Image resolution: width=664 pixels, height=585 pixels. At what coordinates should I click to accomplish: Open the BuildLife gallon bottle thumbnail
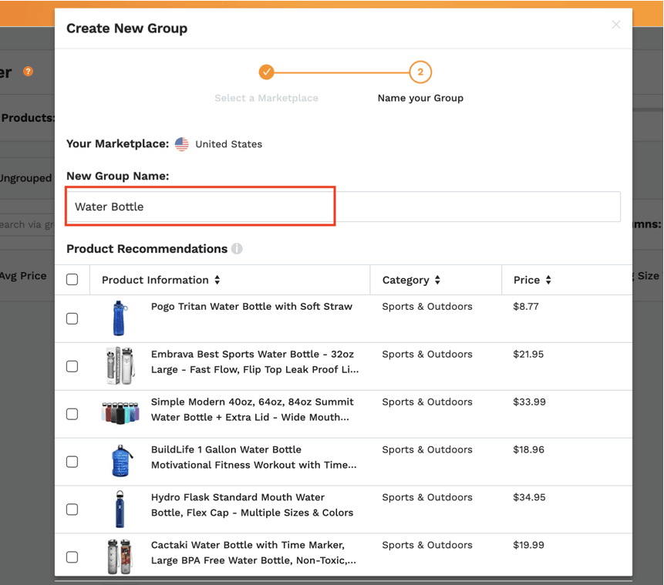(122, 461)
